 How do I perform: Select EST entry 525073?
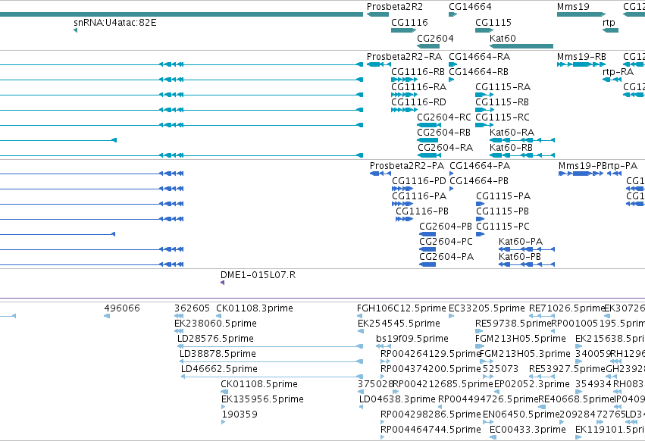(x=500, y=370)
